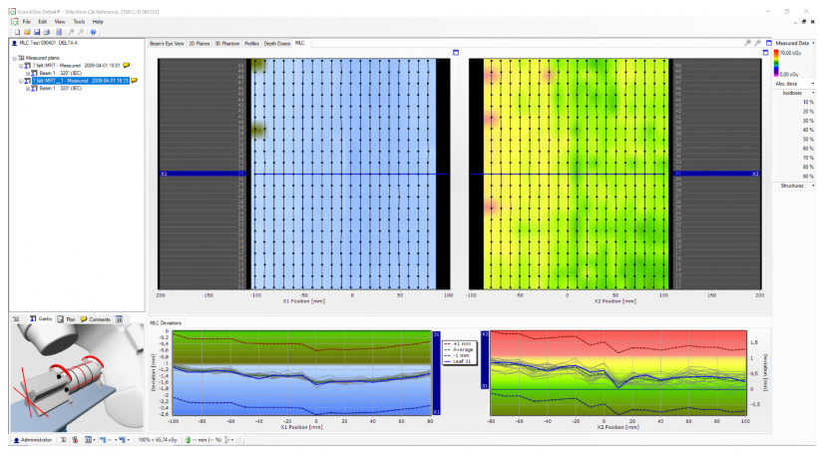Screen dimensions: 819x456
Task: Expand Beam 1 under the selected plan
Action: pos(30,87)
